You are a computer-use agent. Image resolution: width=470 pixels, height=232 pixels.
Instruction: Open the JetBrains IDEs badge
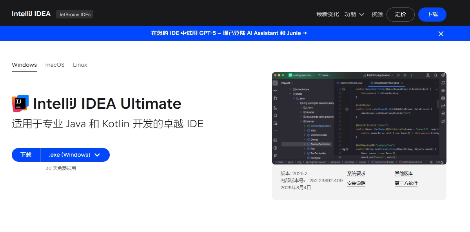coord(74,15)
